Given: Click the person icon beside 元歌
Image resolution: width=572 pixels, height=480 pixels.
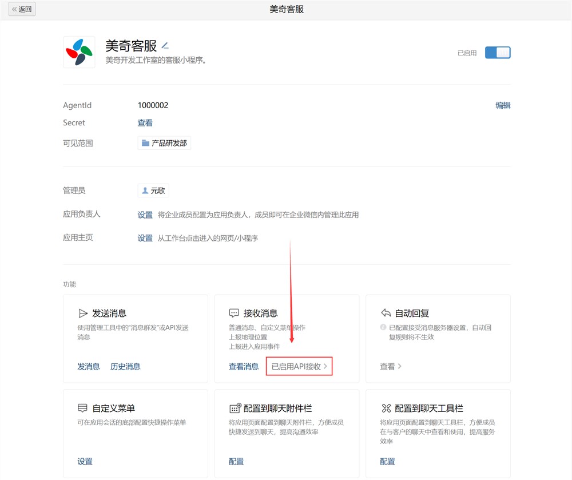Looking at the screenshot, I should pos(145,191).
